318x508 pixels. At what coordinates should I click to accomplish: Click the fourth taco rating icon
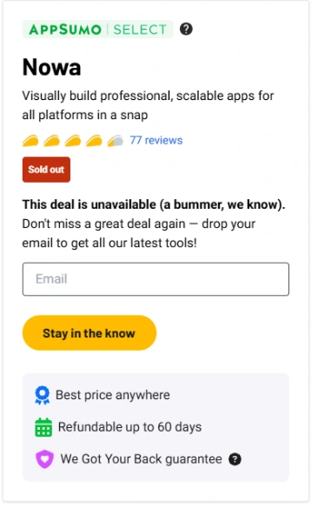coord(94,141)
